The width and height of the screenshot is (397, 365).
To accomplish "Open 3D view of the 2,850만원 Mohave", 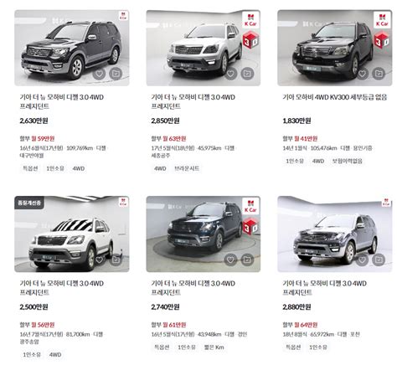I will click(x=250, y=40).
